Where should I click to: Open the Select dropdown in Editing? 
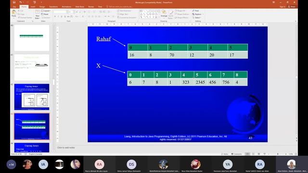pyautogui.click(x=197, y=18)
